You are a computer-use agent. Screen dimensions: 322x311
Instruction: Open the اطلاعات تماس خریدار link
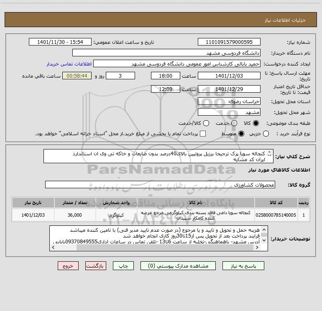point(69,64)
